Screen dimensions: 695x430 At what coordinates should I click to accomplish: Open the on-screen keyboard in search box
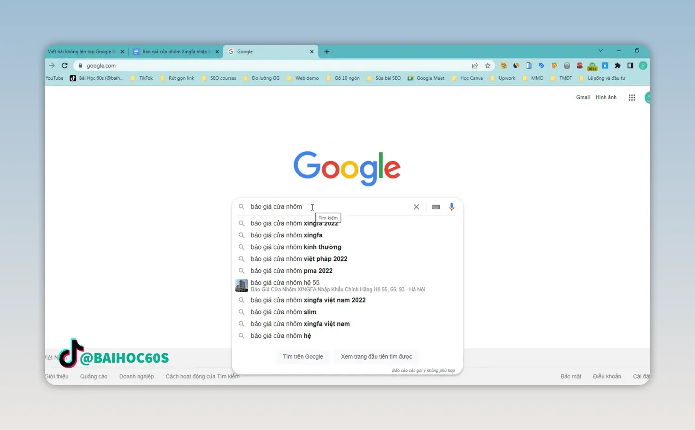coord(436,207)
